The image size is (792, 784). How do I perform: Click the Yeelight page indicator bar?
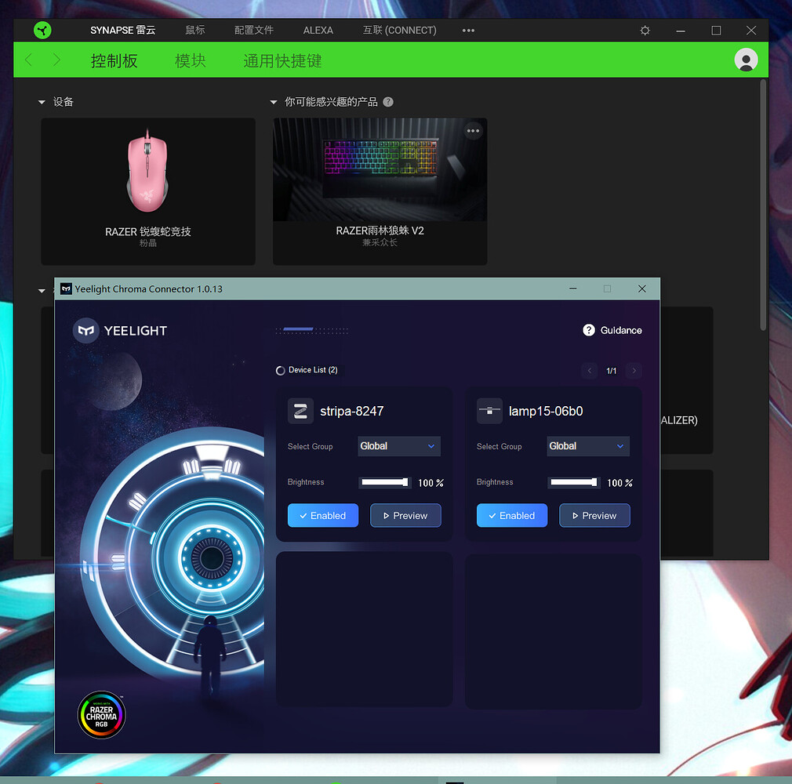pyautogui.click(x=312, y=330)
